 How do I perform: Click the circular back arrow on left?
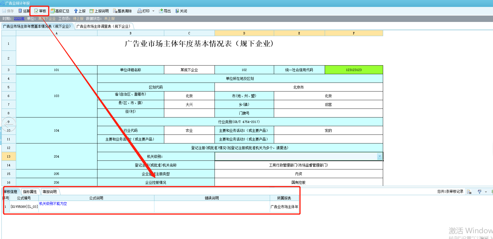pyautogui.click(x=9, y=124)
